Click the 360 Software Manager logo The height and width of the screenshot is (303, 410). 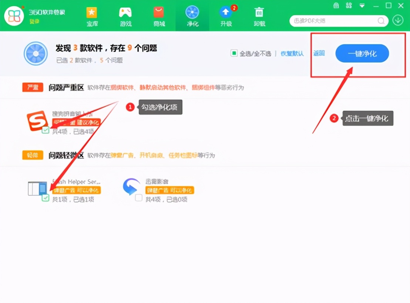click(14, 16)
